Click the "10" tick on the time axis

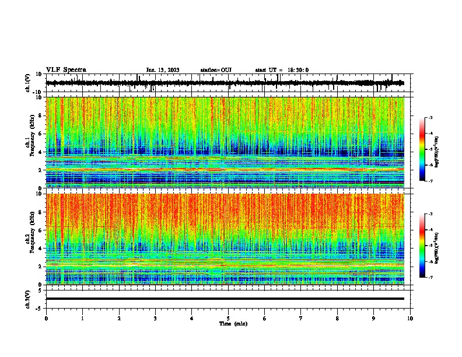coord(410,318)
